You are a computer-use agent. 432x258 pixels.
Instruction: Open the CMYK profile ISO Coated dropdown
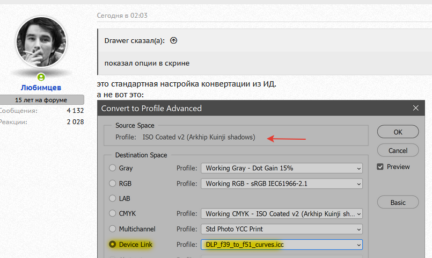[x=282, y=213]
